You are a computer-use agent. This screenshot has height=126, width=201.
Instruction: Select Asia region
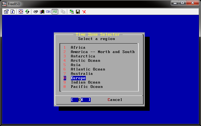(x=76, y=65)
